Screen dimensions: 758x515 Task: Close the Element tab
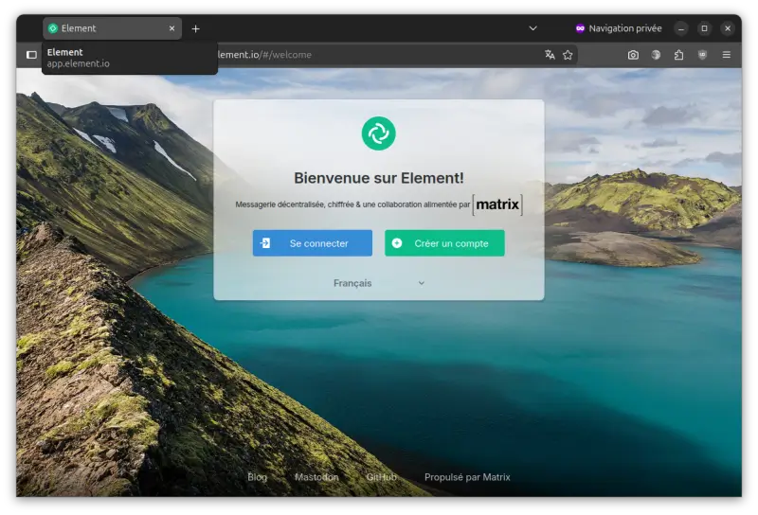pyautogui.click(x=171, y=28)
